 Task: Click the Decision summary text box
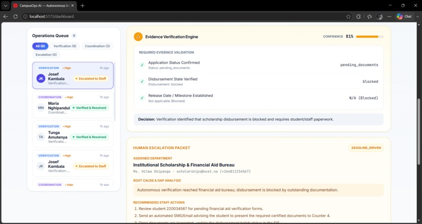tap(259, 119)
